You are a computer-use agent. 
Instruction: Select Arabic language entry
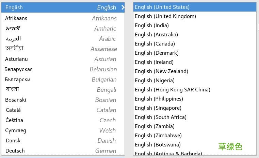point(63,39)
